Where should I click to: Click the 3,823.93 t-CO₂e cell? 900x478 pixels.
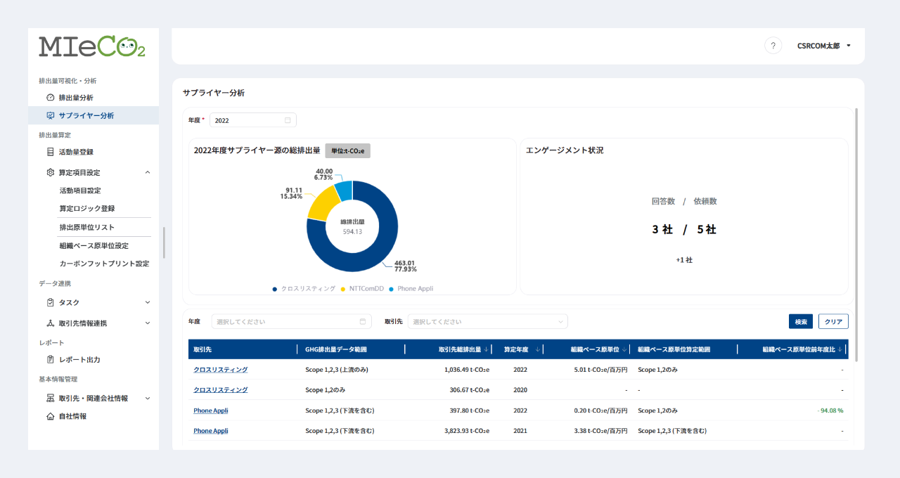tap(467, 431)
